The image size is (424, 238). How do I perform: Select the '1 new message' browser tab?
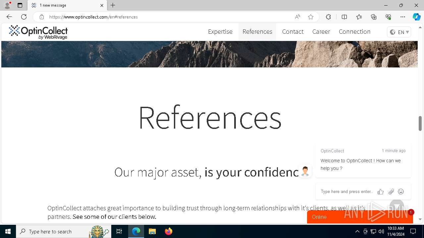coord(67,5)
